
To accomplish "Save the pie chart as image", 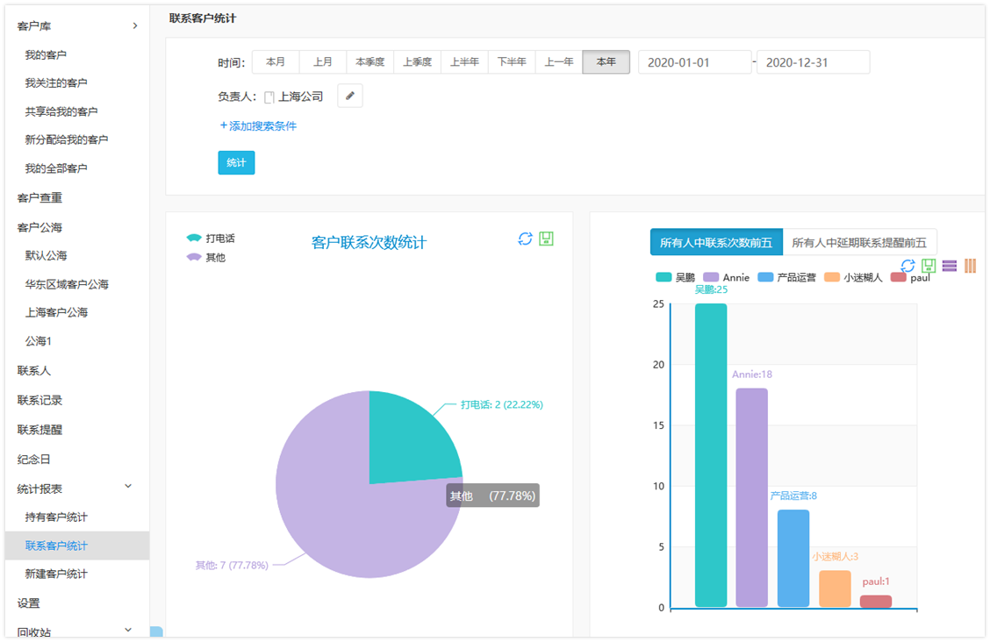I will 546,239.
